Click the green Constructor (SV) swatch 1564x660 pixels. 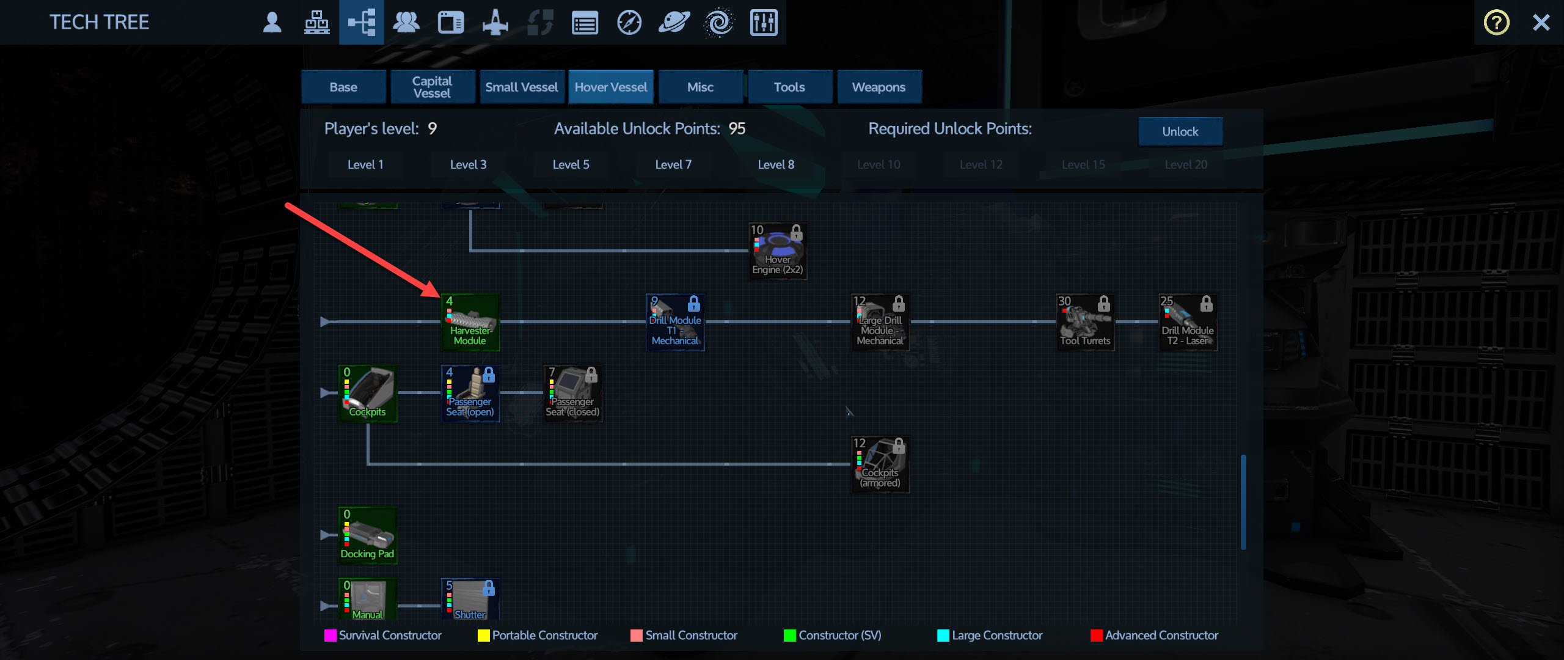pos(790,636)
